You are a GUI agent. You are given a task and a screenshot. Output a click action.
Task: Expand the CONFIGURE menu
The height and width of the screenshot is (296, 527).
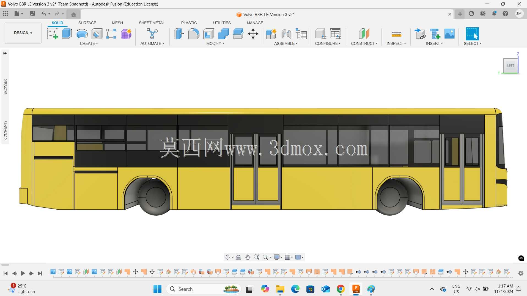pyautogui.click(x=328, y=43)
